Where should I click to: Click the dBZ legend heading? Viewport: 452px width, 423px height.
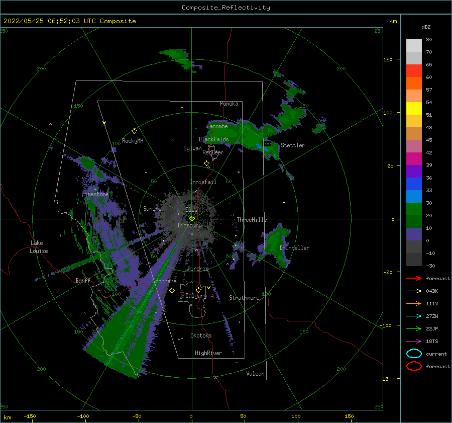coord(426,27)
